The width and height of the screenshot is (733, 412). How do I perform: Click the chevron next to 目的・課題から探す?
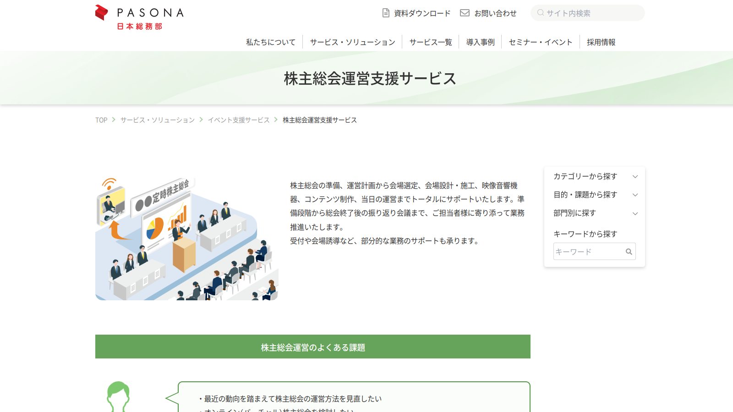[635, 195]
